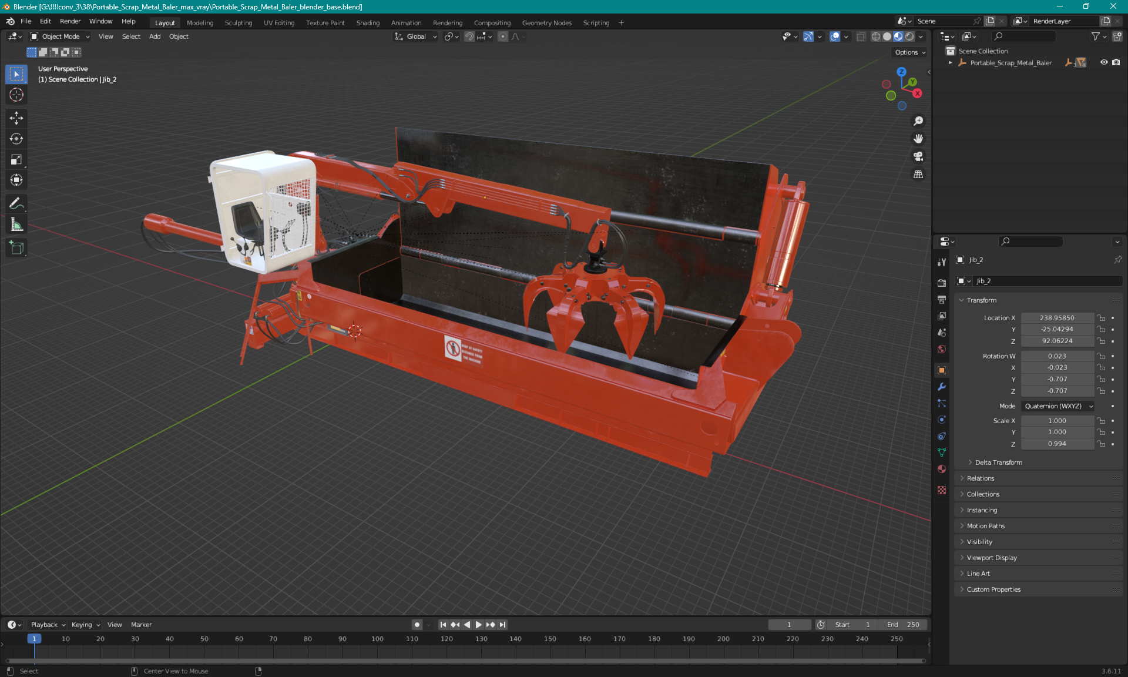Toggle render camera icon of Portable_Scrap_Metal_Baler

[x=1116, y=62]
